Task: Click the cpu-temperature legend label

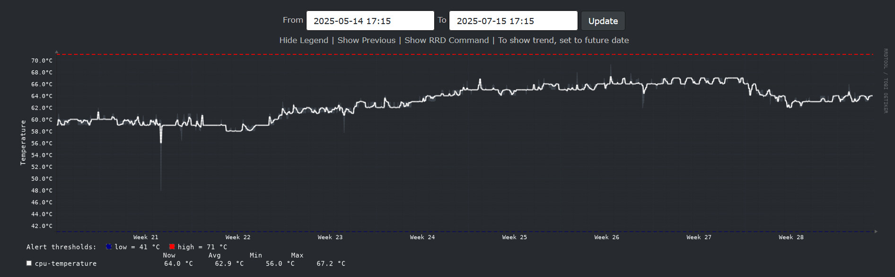Action: (66, 263)
